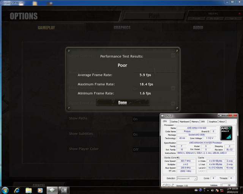Click the Code Name value Propus
This screenshot has width=243, height=194.
point(187,131)
